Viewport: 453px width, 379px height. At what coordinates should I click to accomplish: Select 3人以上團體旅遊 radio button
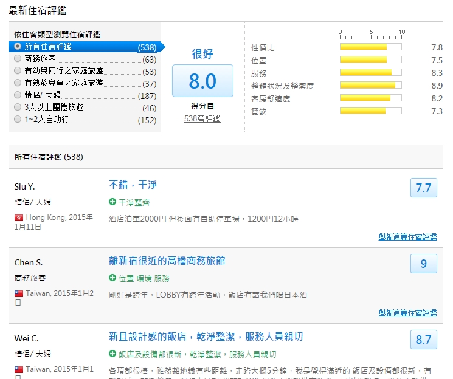18,108
